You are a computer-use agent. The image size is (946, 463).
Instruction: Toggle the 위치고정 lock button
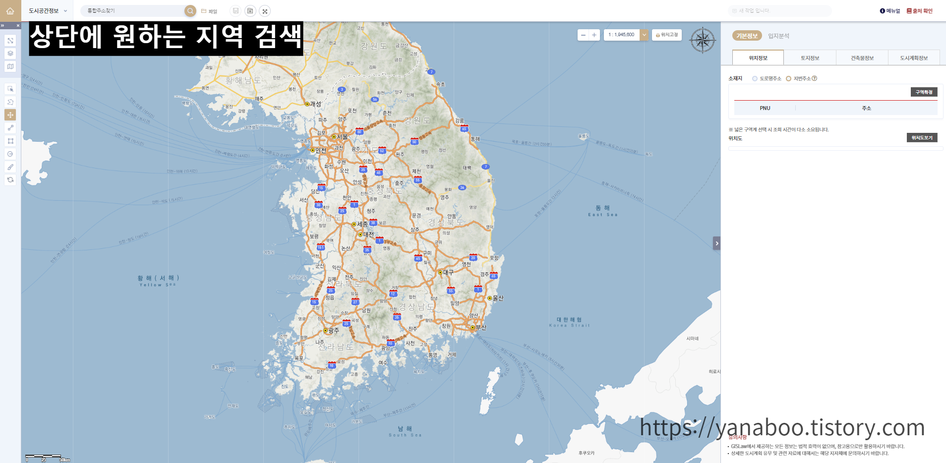click(666, 35)
